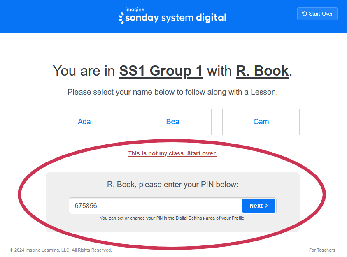Click the Imagine Learning copyright notice
Screen dimensions: 347x257
point(61,250)
